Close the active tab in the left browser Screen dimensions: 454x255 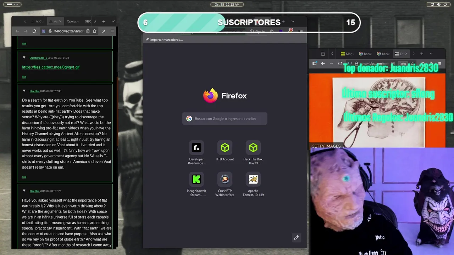pyautogui.click(x=60, y=21)
